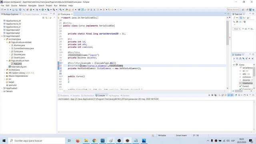Click the Remove Launch icon in Console
Screen dimensions: 256x144
(212, 95)
